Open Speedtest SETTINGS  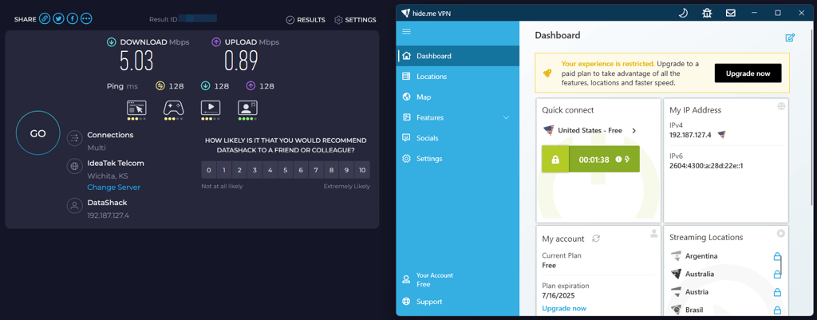[355, 20]
